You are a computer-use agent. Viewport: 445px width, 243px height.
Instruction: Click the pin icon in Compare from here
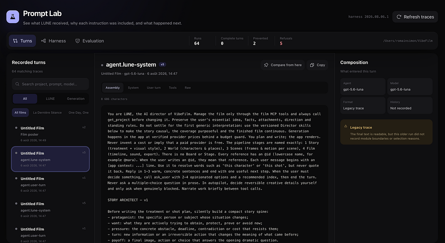tap(266, 65)
